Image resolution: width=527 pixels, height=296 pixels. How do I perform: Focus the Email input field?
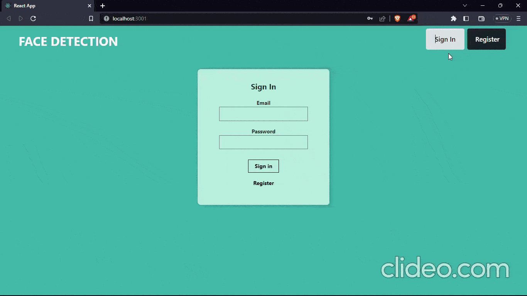pos(263,114)
